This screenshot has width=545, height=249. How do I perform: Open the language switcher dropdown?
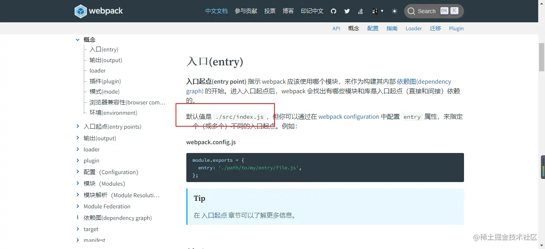pos(377,11)
